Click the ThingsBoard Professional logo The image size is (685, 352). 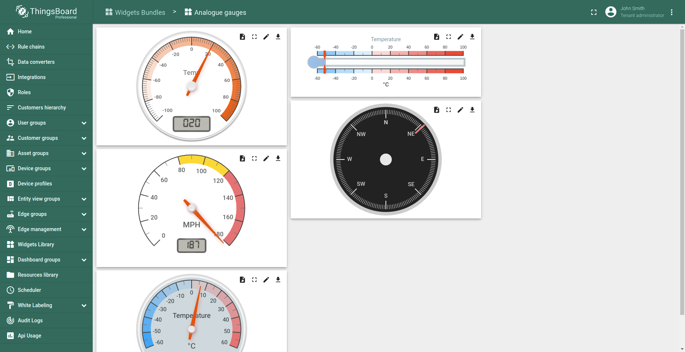[46, 12]
